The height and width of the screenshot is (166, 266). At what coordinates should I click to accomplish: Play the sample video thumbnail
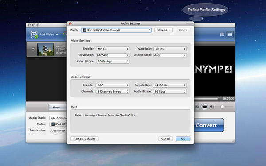pyautogui.click(x=46, y=50)
